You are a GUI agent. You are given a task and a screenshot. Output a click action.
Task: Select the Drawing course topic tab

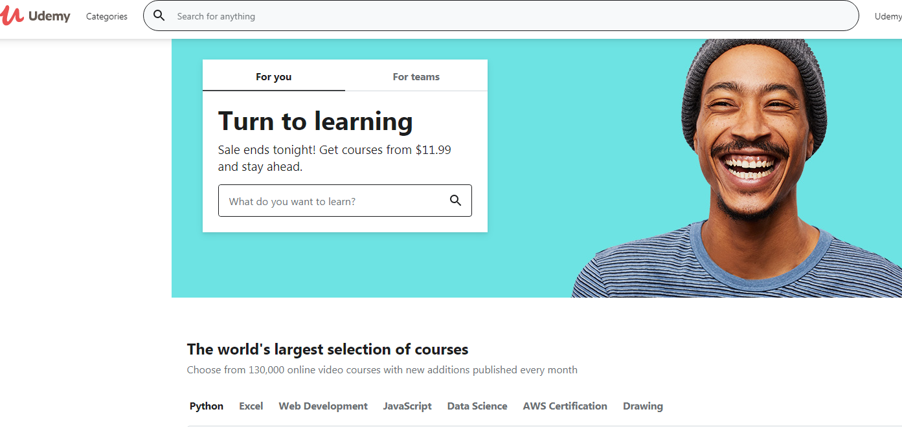(643, 406)
